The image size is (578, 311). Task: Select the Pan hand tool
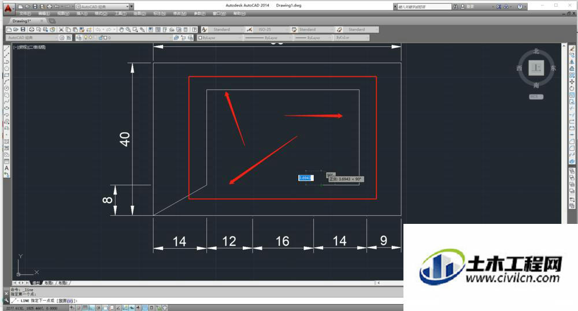(121, 29)
